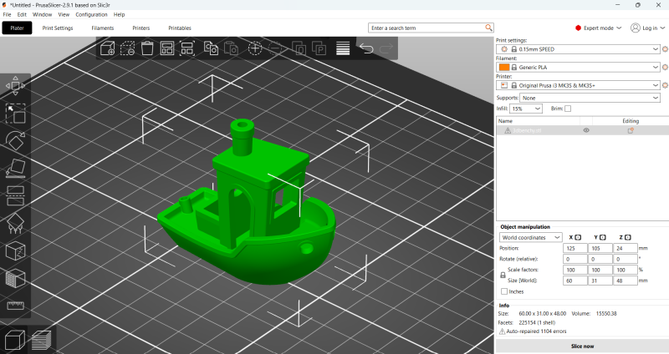Select the Plater tab
This screenshot has height=354, width=669.
pyautogui.click(x=17, y=28)
